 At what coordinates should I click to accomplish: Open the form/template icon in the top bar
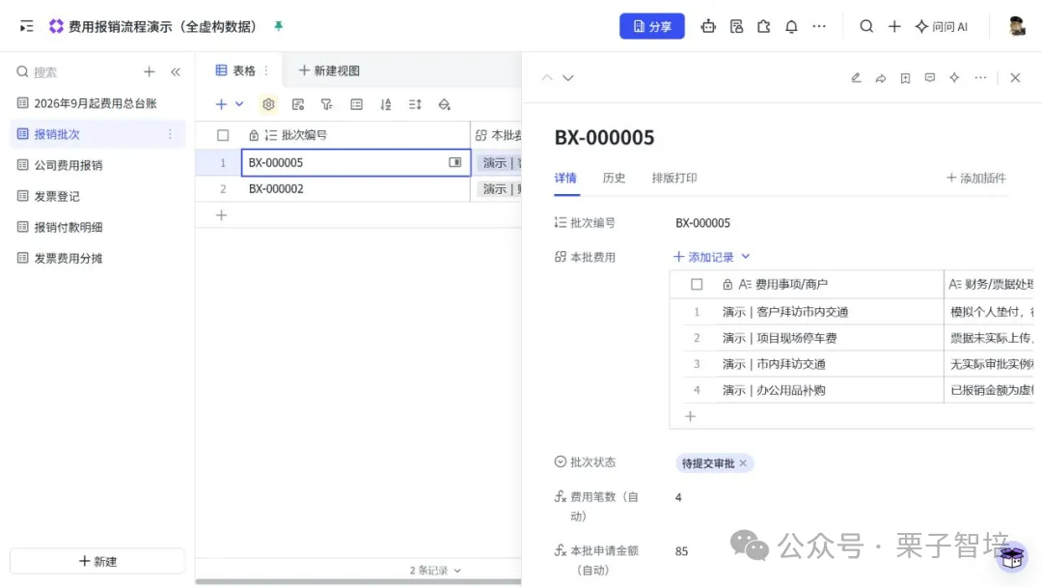(x=736, y=27)
